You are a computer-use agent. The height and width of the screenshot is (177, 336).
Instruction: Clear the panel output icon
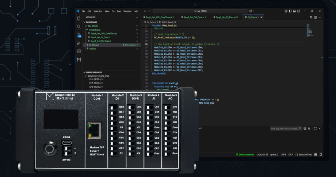[x=305, y=128]
